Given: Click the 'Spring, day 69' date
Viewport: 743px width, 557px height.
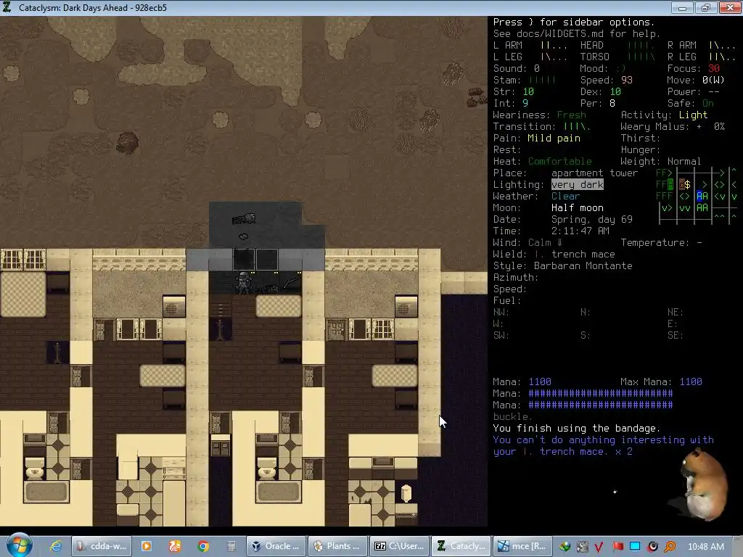Looking at the screenshot, I should (x=592, y=219).
